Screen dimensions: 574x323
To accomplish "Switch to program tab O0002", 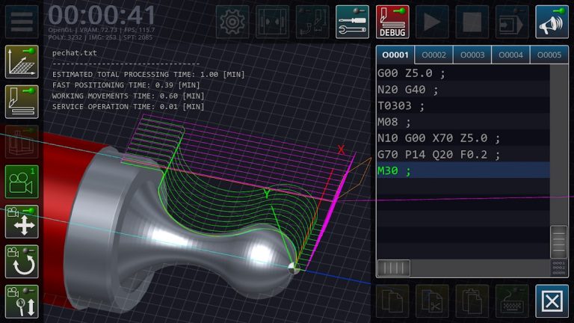I will click(x=433, y=55).
